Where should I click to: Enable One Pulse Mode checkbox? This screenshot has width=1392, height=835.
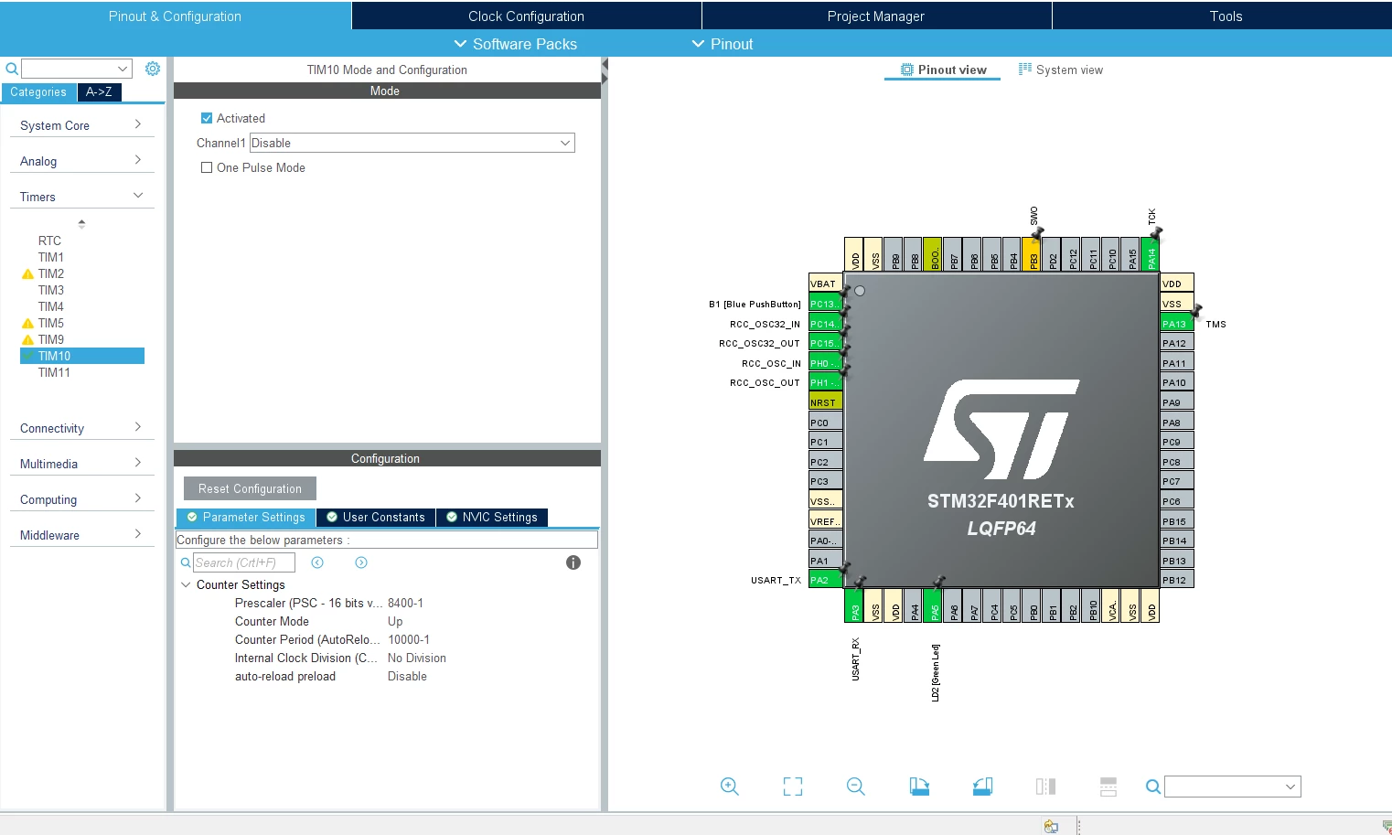pyautogui.click(x=207, y=167)
